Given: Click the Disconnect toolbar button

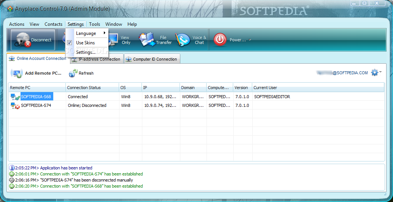Looking at the screenshot, I should pos(33,40).
